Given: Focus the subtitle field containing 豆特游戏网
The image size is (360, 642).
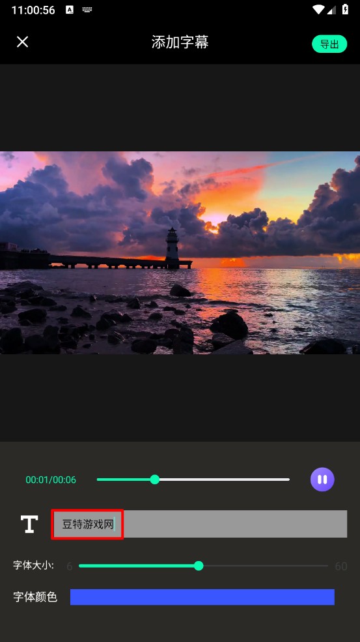Looking at the screenshot, I should point(199,524).
